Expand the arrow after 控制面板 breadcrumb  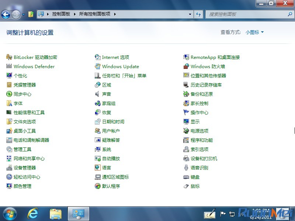(75, 14)
